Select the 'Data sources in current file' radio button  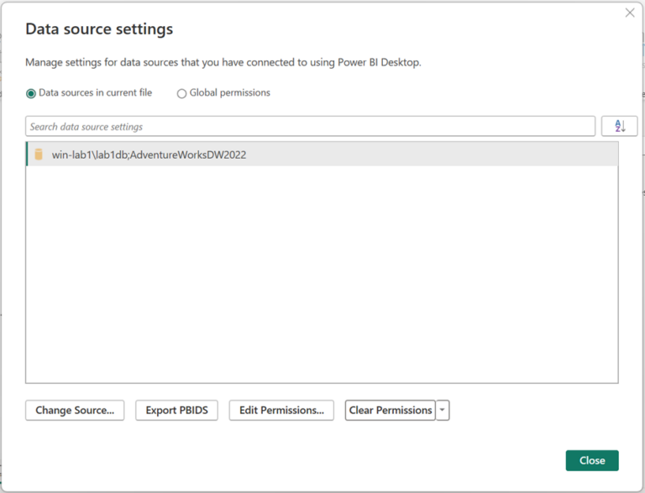(31, 93)
